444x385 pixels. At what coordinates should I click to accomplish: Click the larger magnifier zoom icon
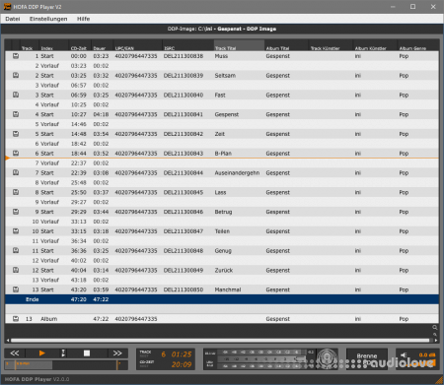(435, 328)
